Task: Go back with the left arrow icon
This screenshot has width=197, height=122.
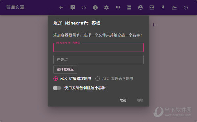Action: 61,8
